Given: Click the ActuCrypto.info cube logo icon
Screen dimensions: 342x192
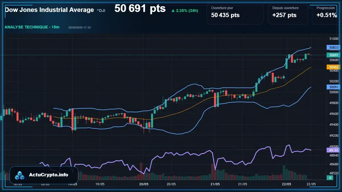Looking at the screenshot, I should [x=20, y=175].
